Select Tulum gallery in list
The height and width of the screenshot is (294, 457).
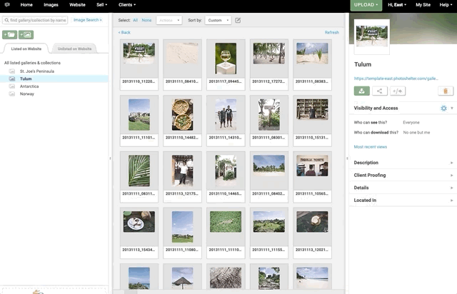coord(26,78)
